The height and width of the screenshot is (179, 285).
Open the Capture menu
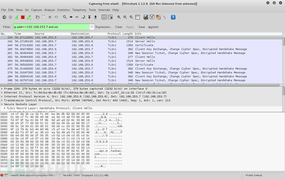point(36,10)
